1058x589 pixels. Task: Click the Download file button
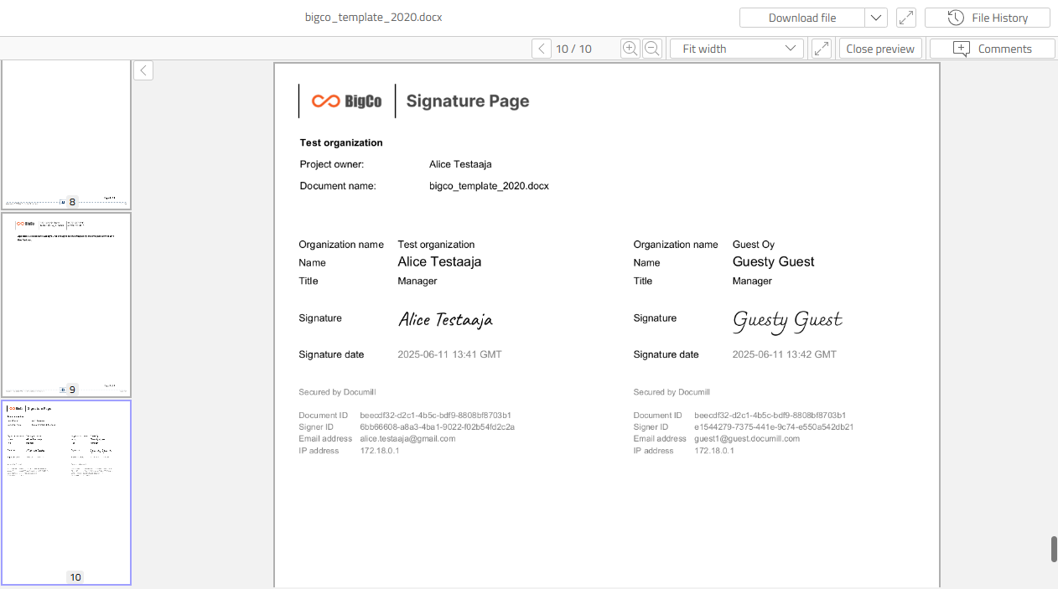801,18
